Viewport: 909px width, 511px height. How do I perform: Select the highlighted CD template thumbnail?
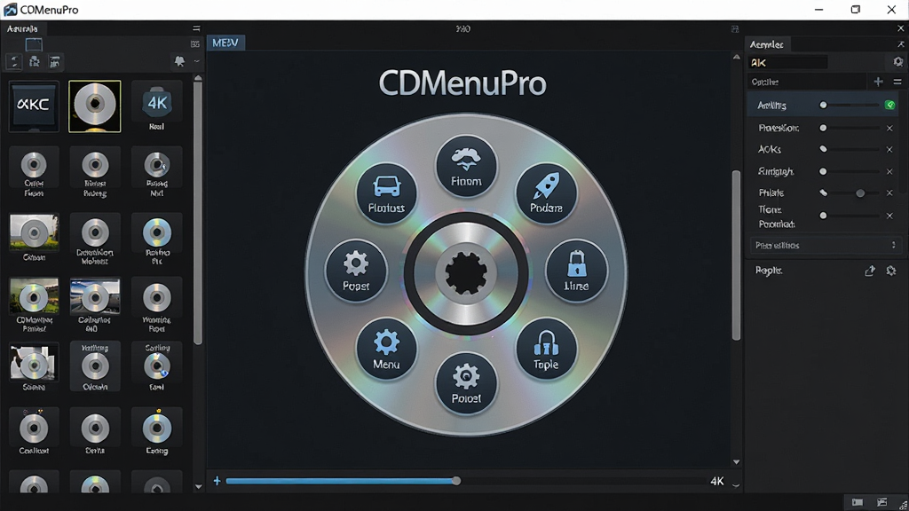coord(95,106)
